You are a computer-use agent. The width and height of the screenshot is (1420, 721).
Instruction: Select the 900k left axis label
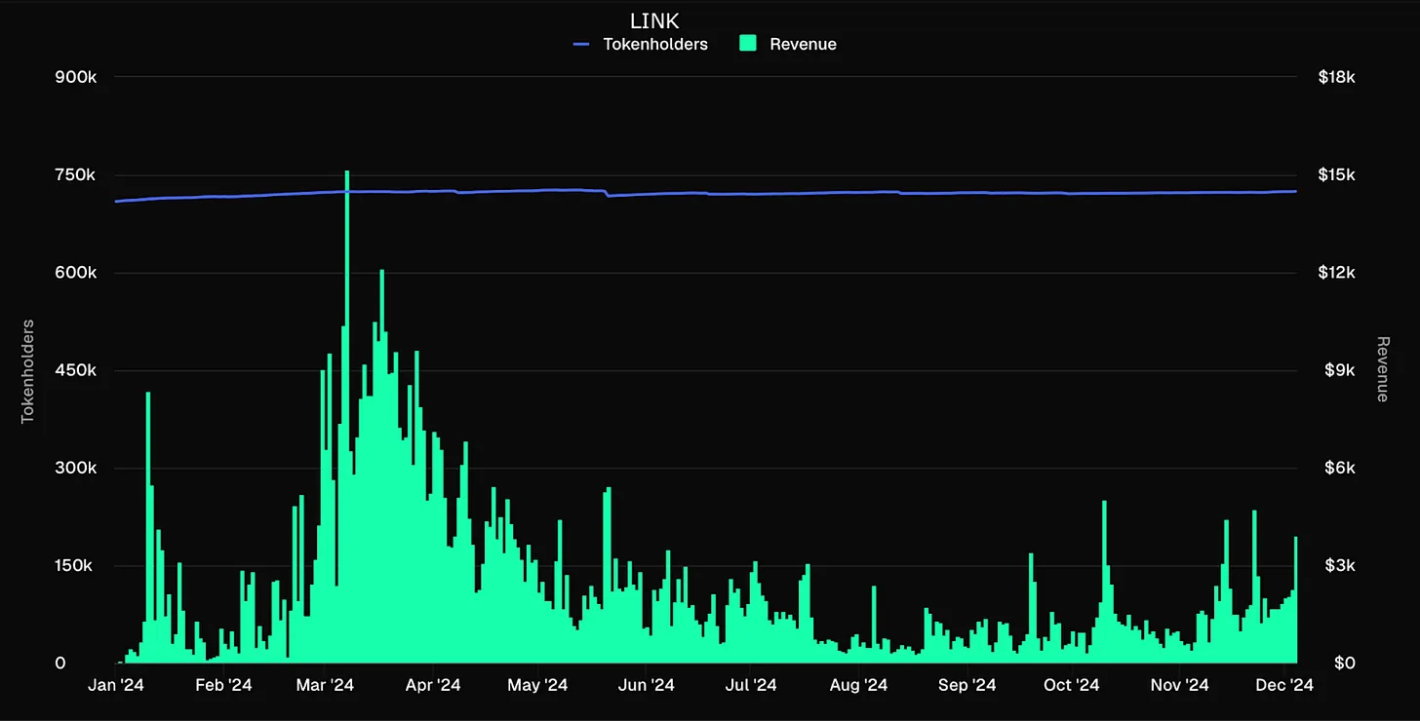coord(74,77)
